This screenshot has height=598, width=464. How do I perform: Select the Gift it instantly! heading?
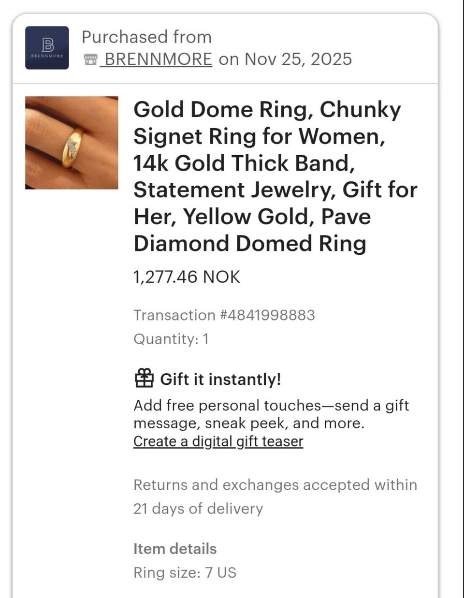220,379
